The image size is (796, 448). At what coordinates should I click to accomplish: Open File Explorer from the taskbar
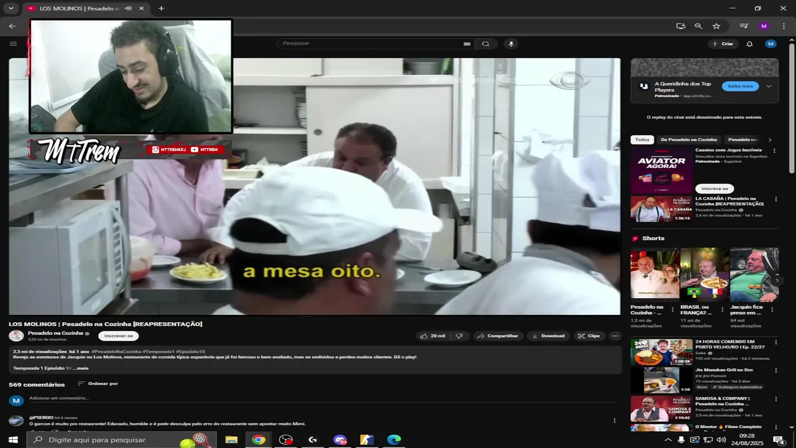[231, 440]
